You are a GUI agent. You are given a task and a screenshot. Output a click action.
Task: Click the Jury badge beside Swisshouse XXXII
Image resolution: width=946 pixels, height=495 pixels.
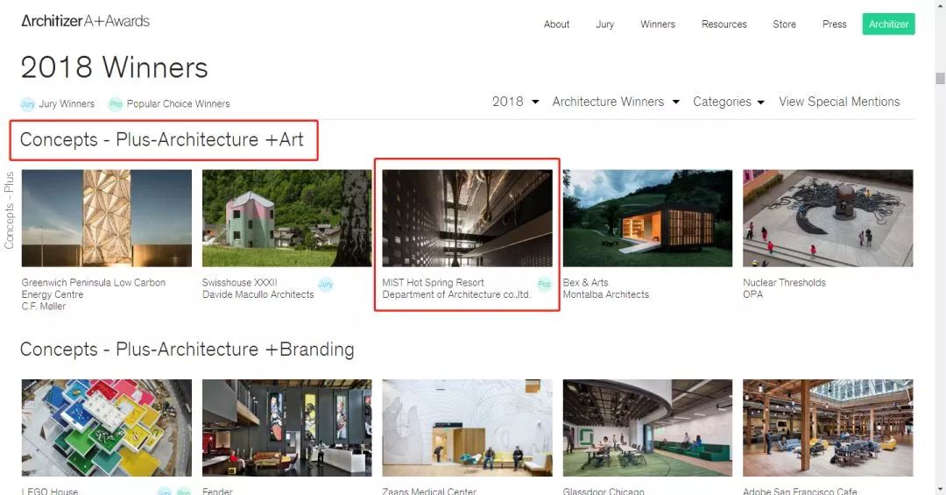326,284
